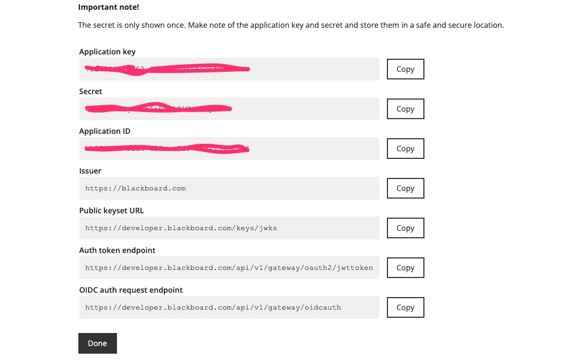Copy the Application ID value

[x=405, y=149]
